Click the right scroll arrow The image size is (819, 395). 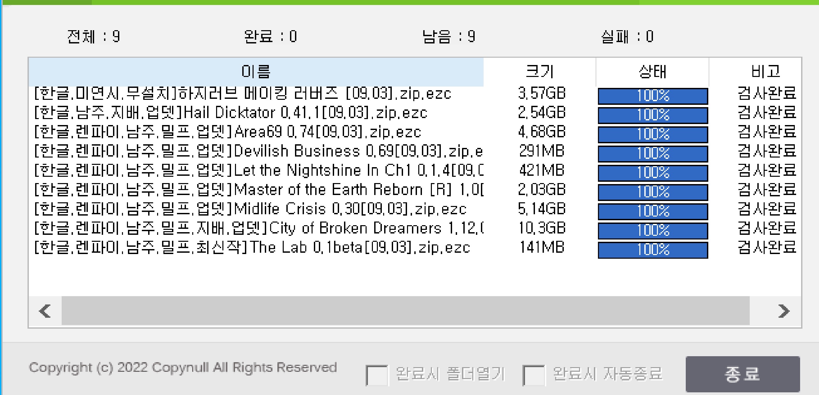click(x=784, y=311)
